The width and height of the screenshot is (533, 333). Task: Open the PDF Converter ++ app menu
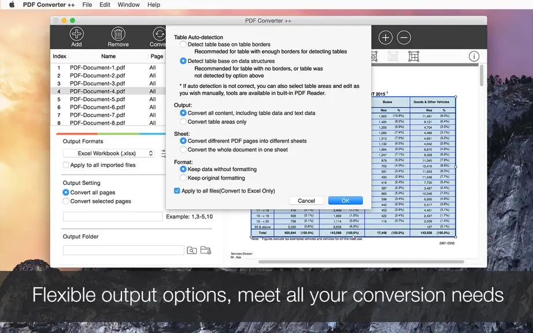click(x=49, y=5)
